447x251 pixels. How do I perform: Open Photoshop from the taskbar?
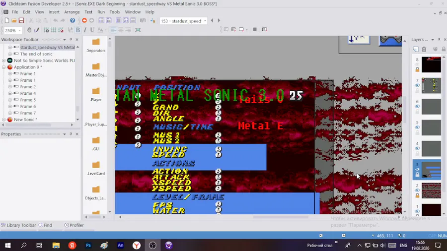coord(88,246)
